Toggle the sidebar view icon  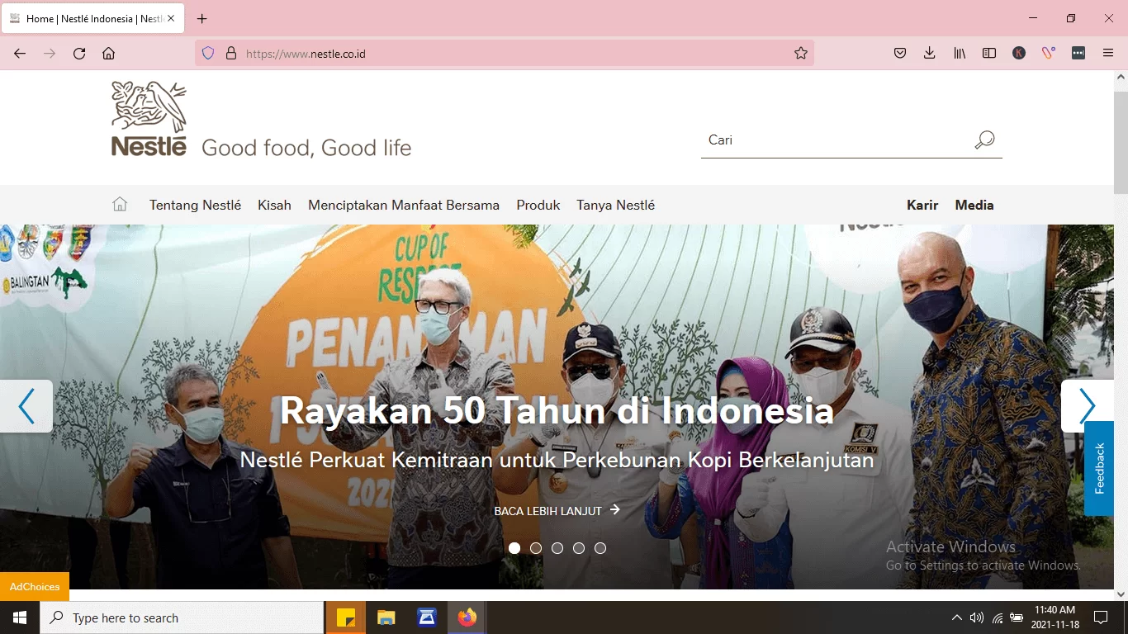989,53
